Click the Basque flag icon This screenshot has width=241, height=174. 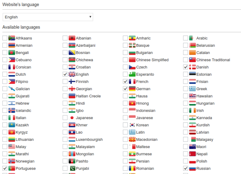132,45
